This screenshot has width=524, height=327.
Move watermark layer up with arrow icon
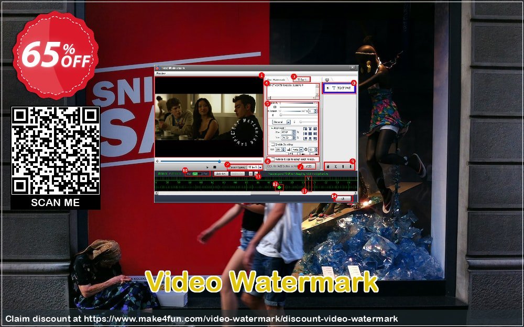click(x=343, y=166)
